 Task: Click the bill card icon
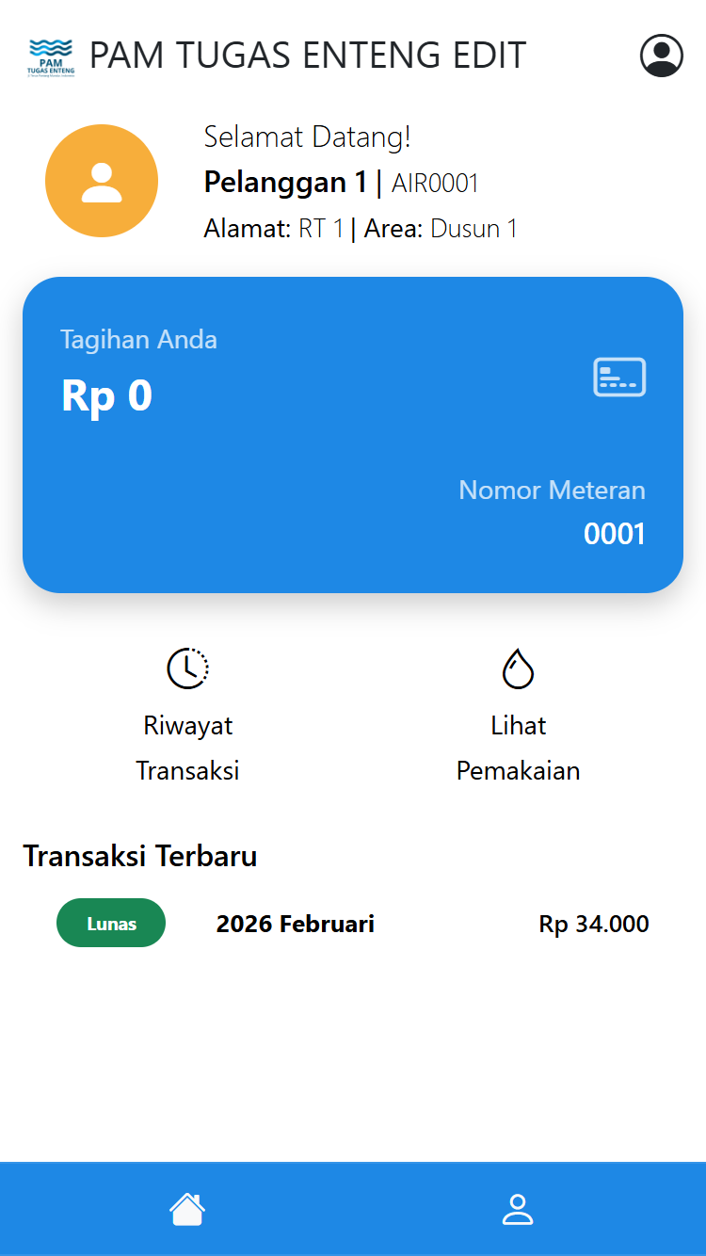click(619, 377)
